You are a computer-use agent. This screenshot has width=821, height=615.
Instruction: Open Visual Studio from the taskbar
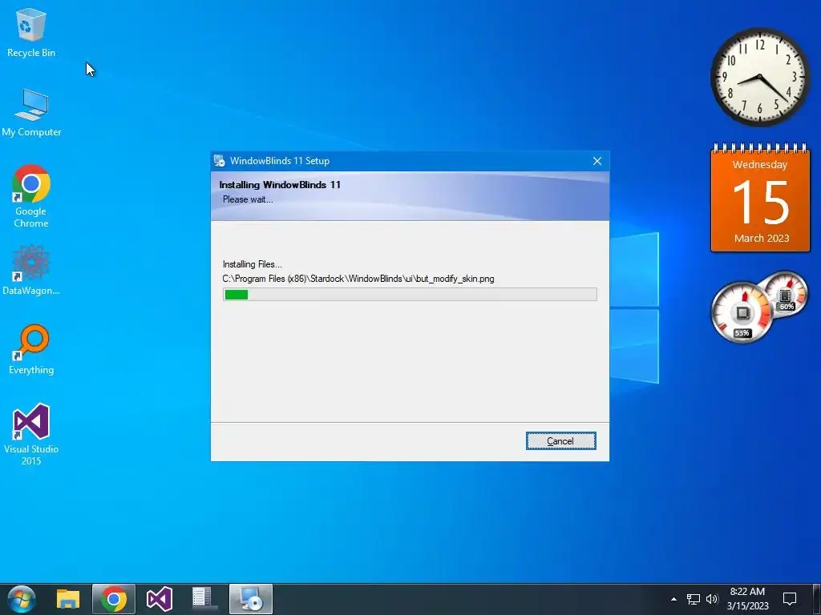pyautogui.click(x=160, y=599)
